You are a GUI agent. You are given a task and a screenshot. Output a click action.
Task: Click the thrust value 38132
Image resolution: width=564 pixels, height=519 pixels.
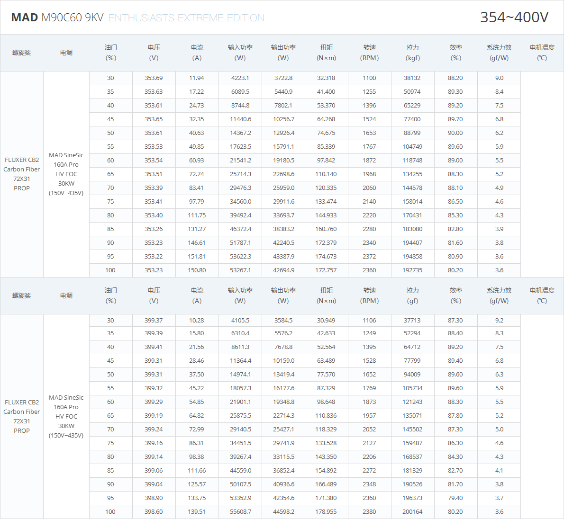click(x=412, y=78)
